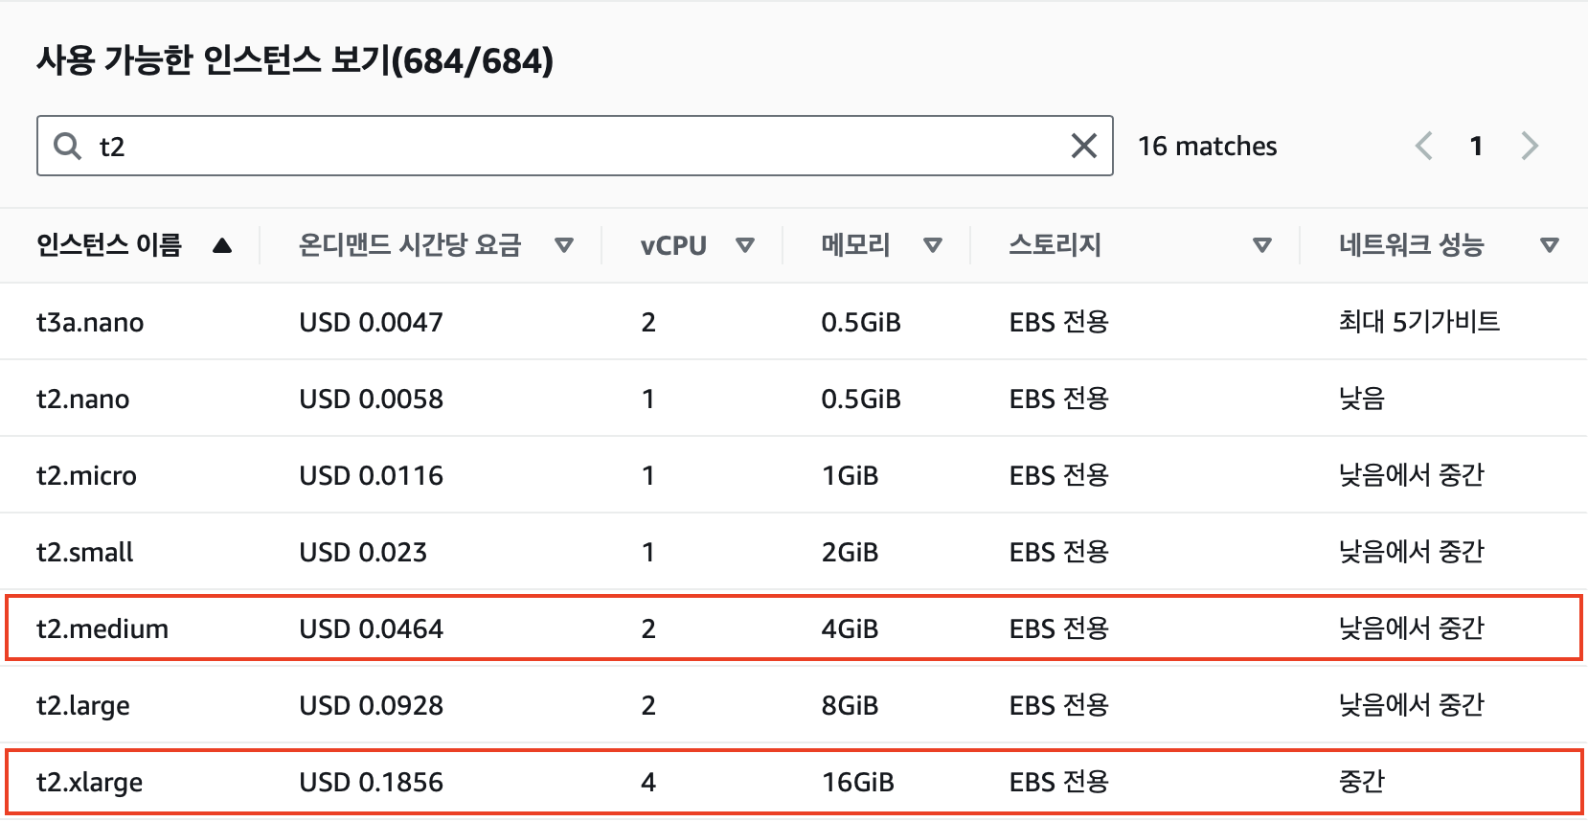
Task: Click the 2GiB memory cell
Action: [850, 552]
